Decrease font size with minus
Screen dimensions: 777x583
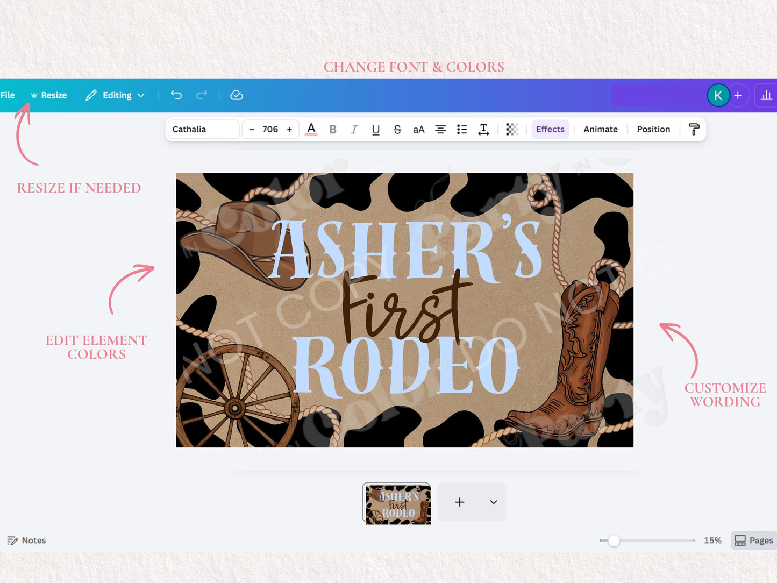pyautogui.click(x=251, y=129)
